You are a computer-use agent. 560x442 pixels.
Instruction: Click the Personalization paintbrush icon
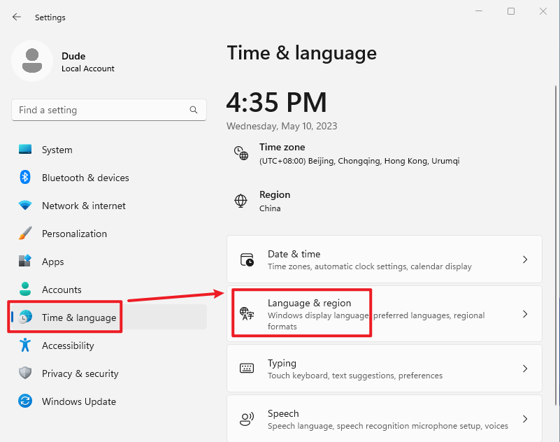tap(25, 234)
